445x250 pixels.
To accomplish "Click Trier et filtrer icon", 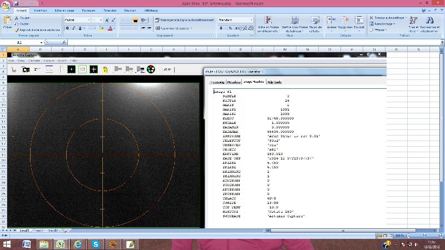I will coord(413,20).
